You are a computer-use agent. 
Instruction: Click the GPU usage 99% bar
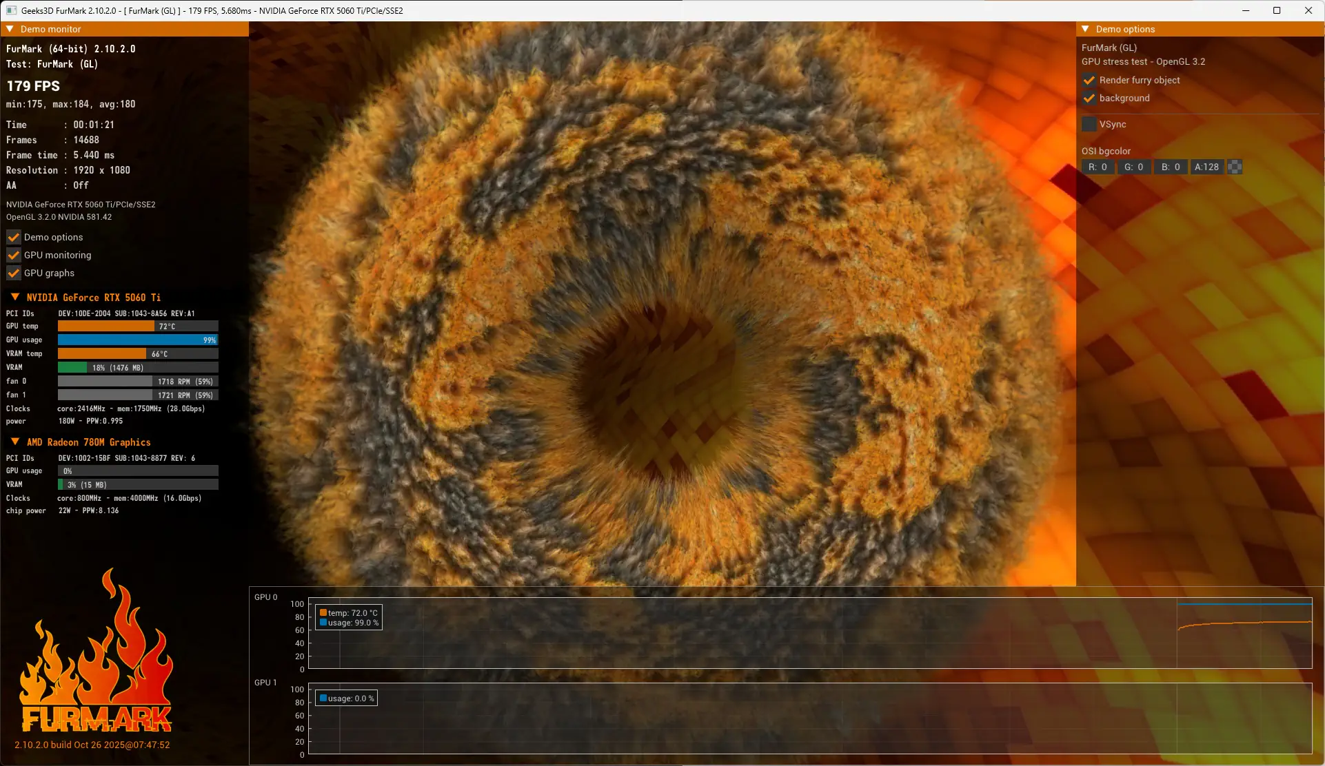[138, 340]
